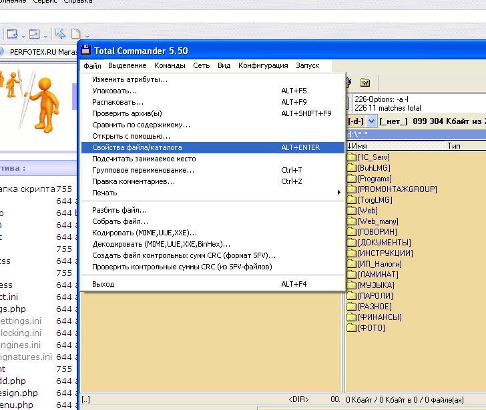The width and height of the screenshot is (486, 410).
Task: Open dropdown arrow beside blank page icon
Action: [87, 37]
